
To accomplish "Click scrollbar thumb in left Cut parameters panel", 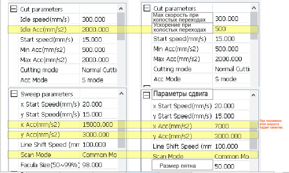I will click(121, 26).
